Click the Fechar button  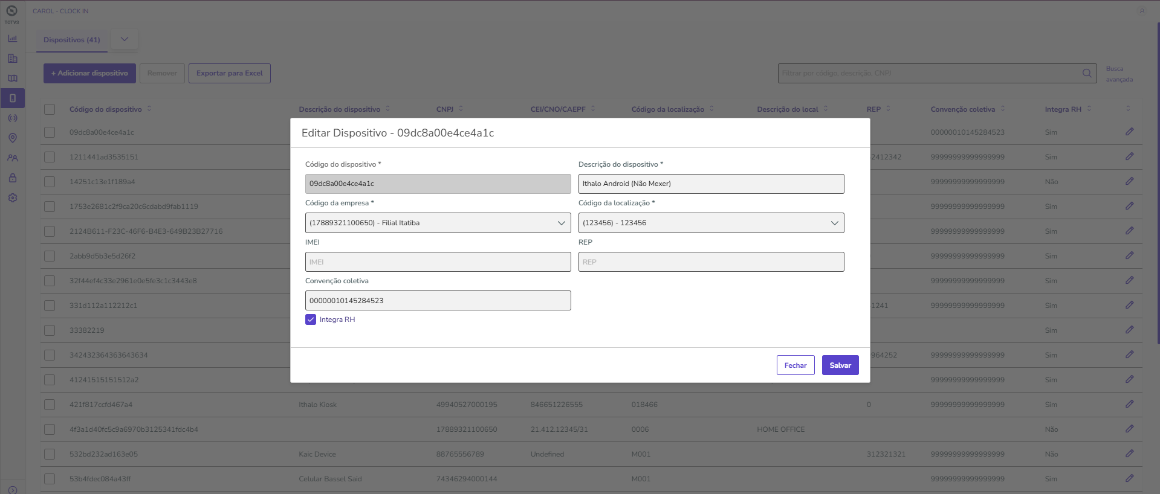(795, 365)
